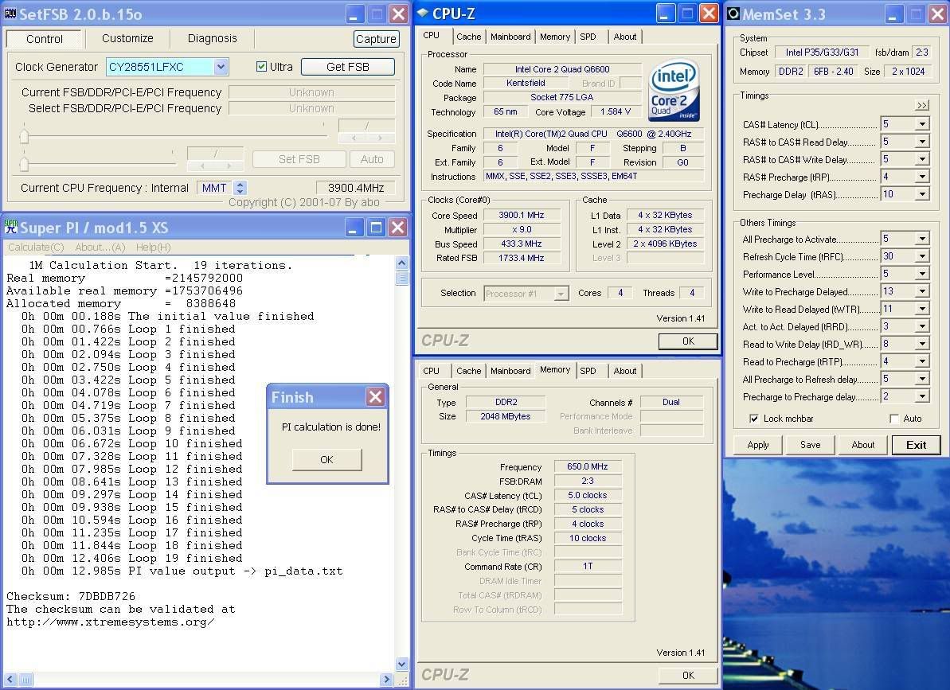Switch to the Diagnosis tab in SetFSB
The image size is (950, 690).
pos(212,39)
